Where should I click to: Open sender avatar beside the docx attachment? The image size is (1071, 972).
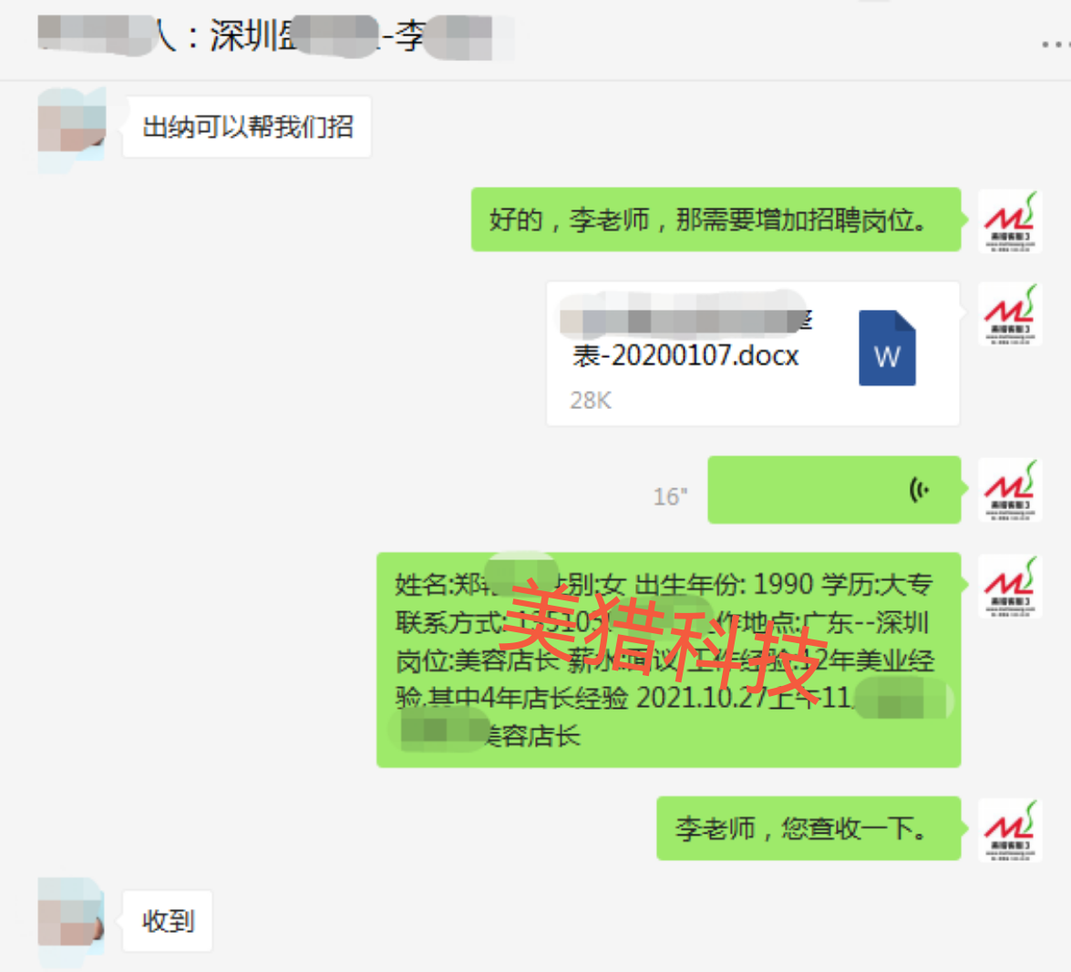[x=1010, y=314]
